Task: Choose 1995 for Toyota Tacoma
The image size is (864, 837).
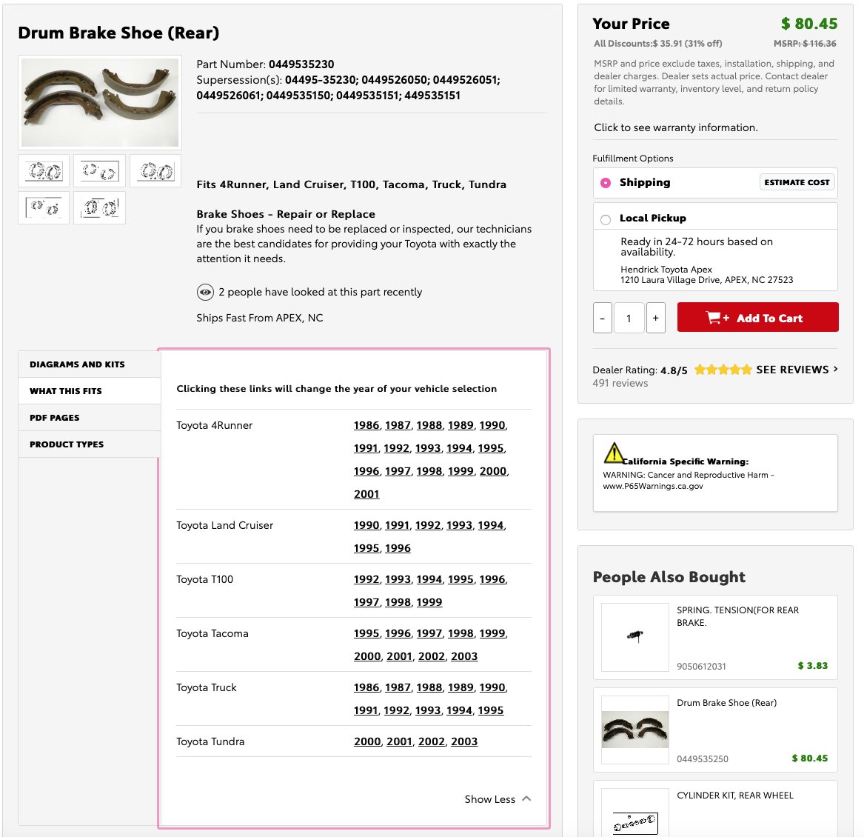Action: (366, 633)
